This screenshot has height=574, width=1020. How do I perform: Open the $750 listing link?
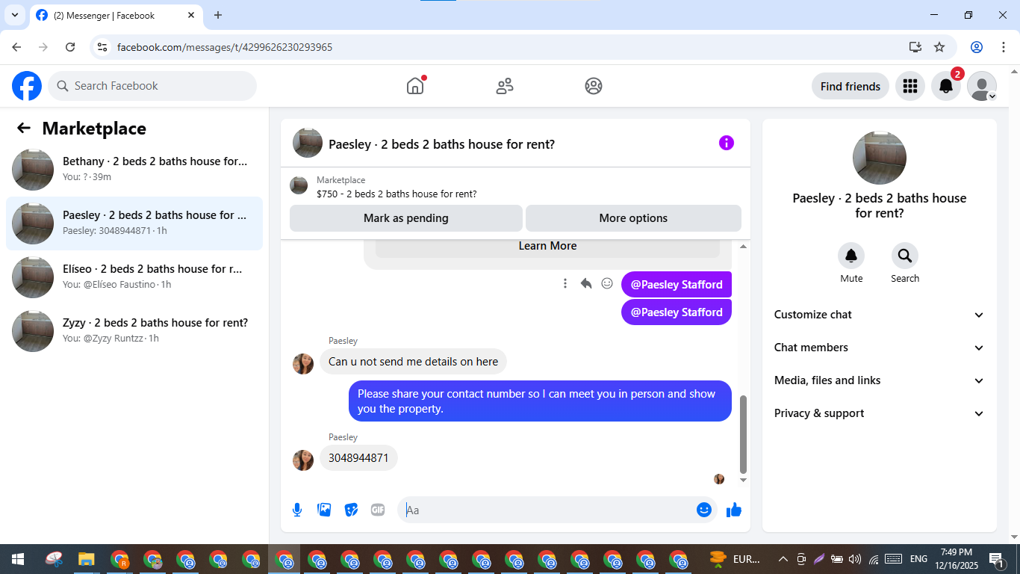pyautogui.click(x=397, y=194)
